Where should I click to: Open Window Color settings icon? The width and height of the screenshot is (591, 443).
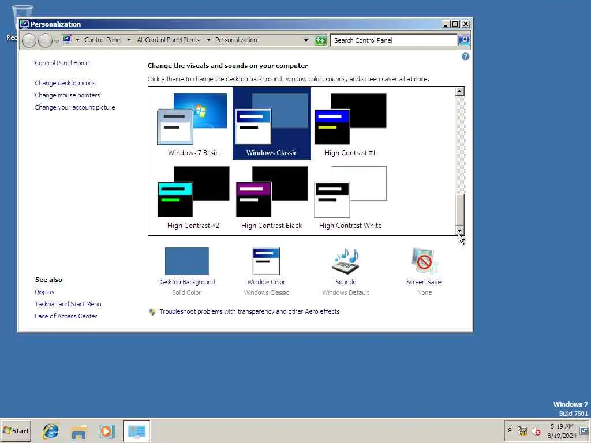[x=266, y=261]
